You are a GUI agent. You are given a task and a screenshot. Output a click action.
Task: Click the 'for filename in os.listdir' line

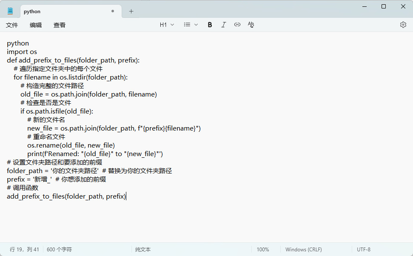tap(71, 77)
